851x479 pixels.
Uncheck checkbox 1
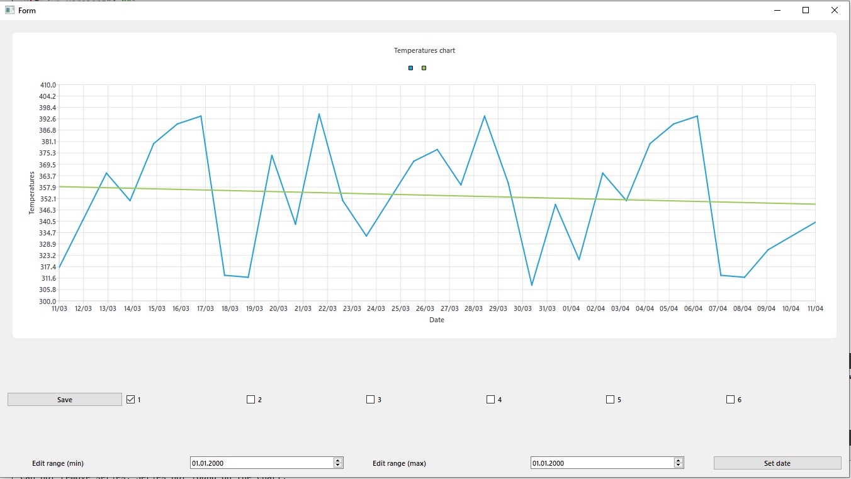[x=130, y=398]
